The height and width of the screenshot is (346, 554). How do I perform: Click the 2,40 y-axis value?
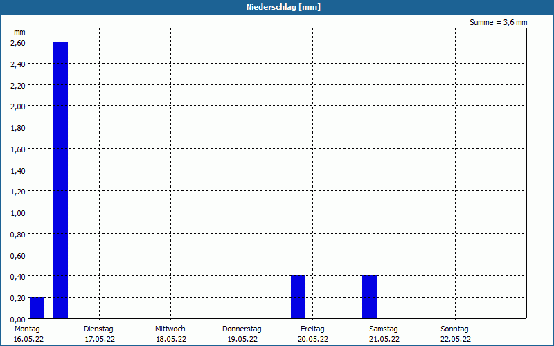18,64
